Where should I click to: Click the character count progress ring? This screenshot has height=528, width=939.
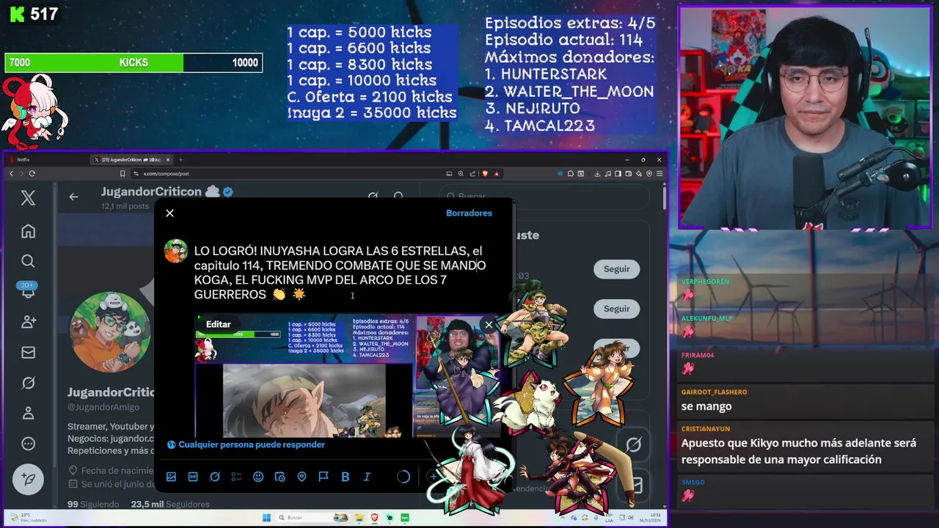pyautogui.click(x=403, y=477)
